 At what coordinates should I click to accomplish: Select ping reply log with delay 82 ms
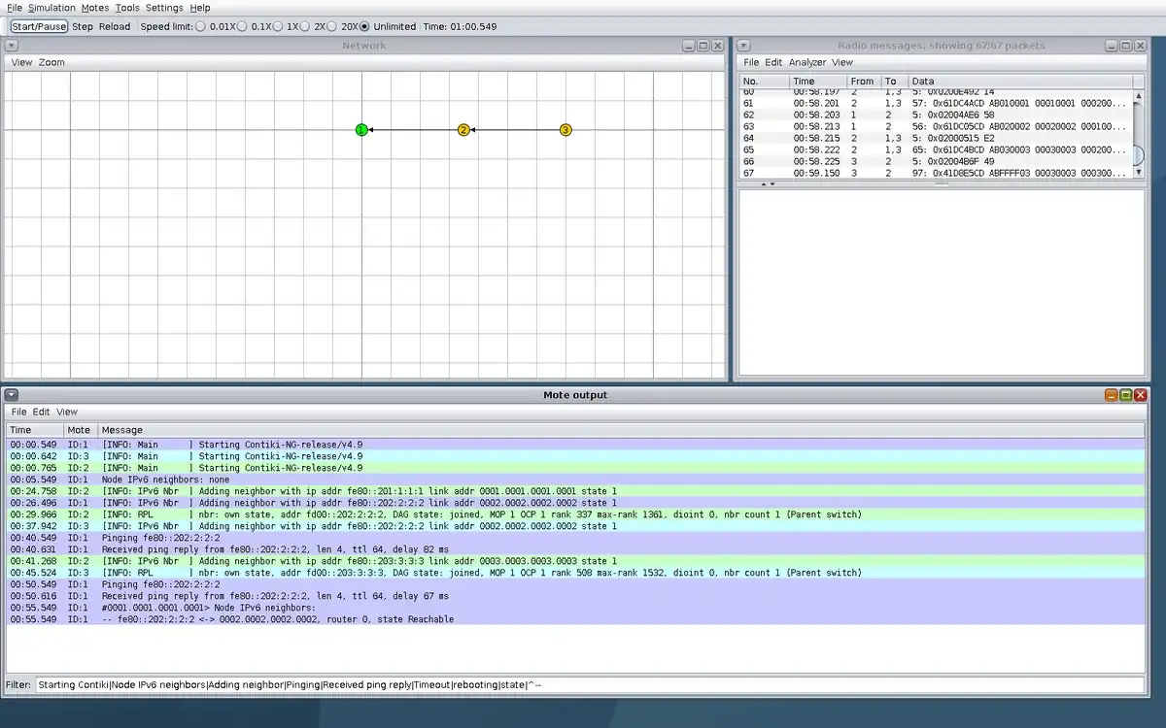click(576, 549)
